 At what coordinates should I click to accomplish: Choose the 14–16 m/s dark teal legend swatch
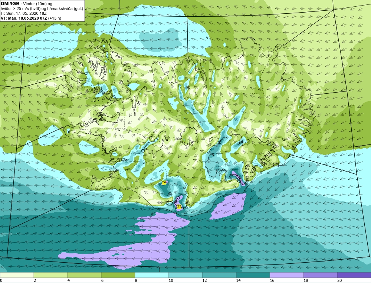[253, 275]
